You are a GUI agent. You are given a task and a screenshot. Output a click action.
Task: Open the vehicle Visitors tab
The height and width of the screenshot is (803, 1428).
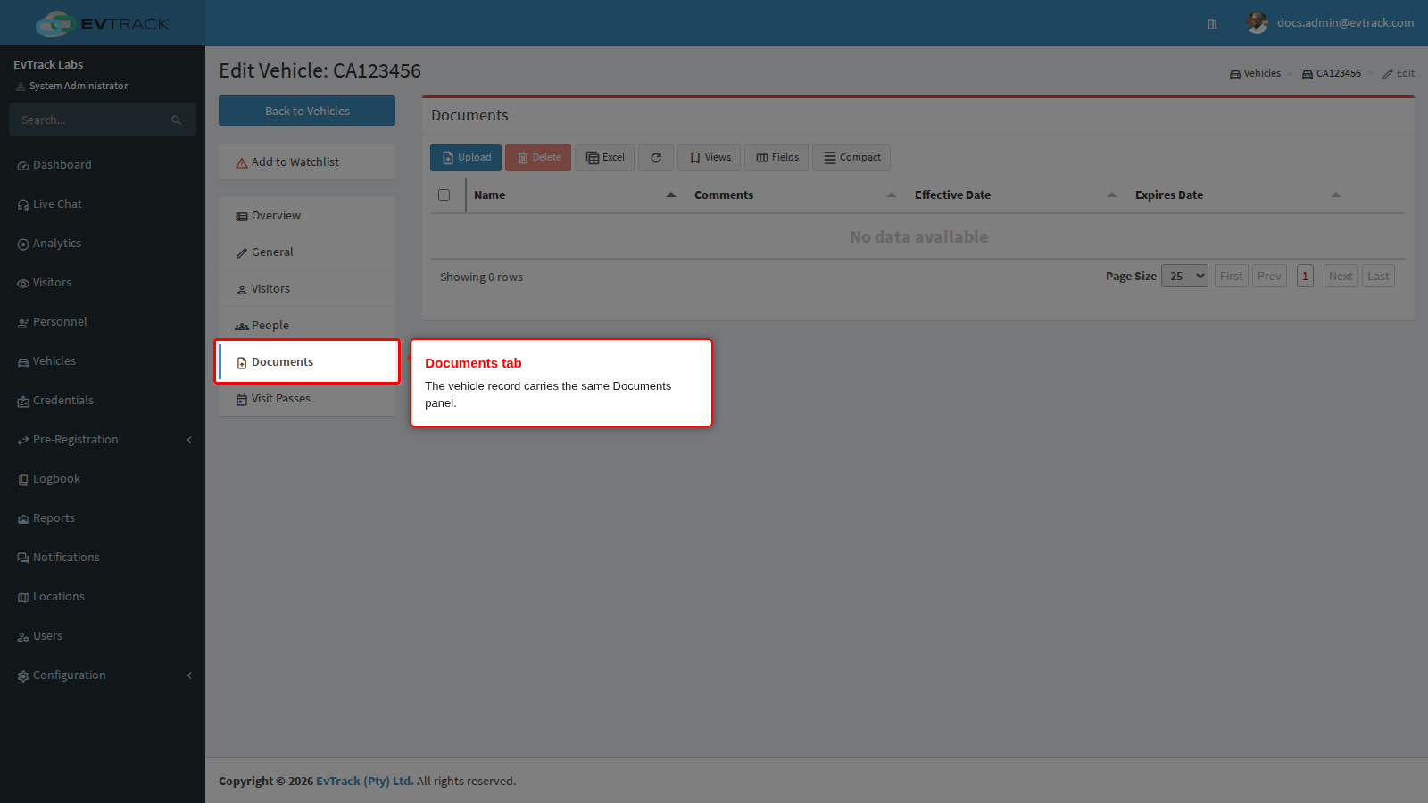tap(307, 289)
